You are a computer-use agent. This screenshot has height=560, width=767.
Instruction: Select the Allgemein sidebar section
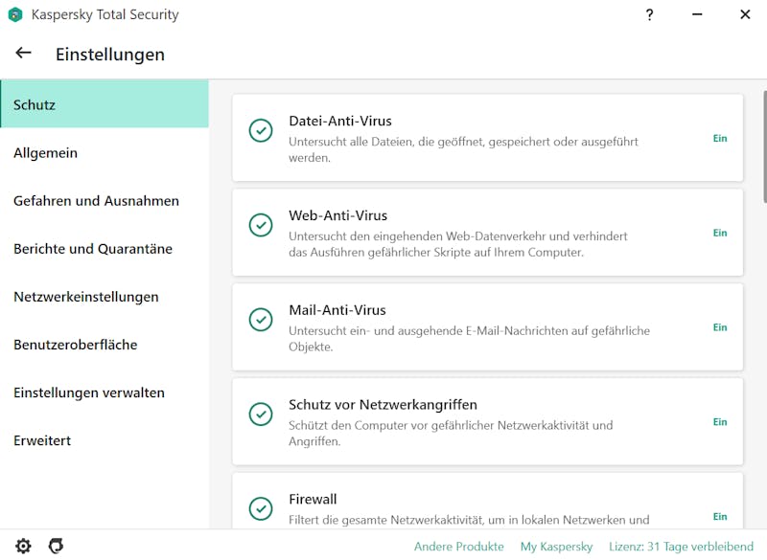pos(105,153)
